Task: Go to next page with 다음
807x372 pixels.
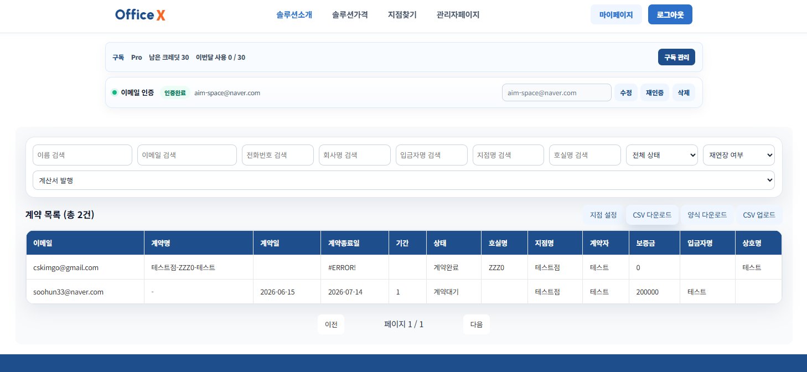Action: pyautogui.click(x=477, y=324)
